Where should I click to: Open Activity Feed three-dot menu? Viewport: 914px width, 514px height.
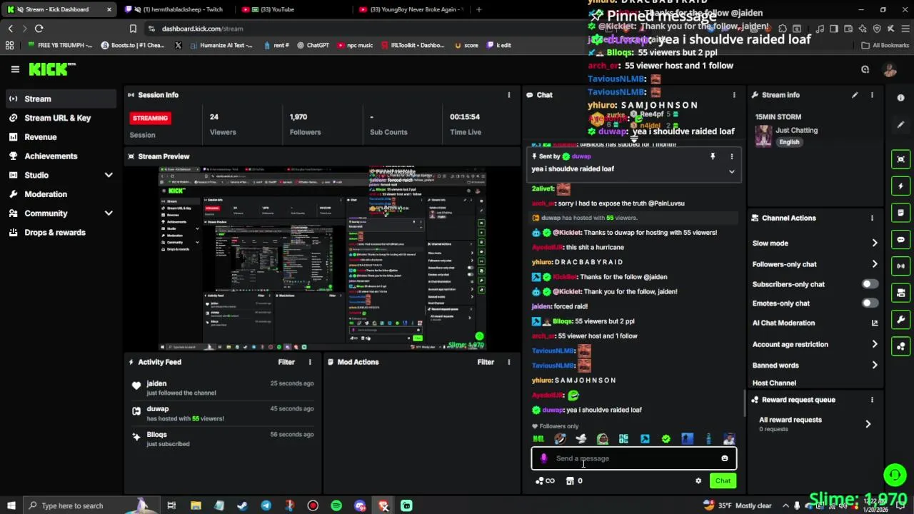(310, 362)
